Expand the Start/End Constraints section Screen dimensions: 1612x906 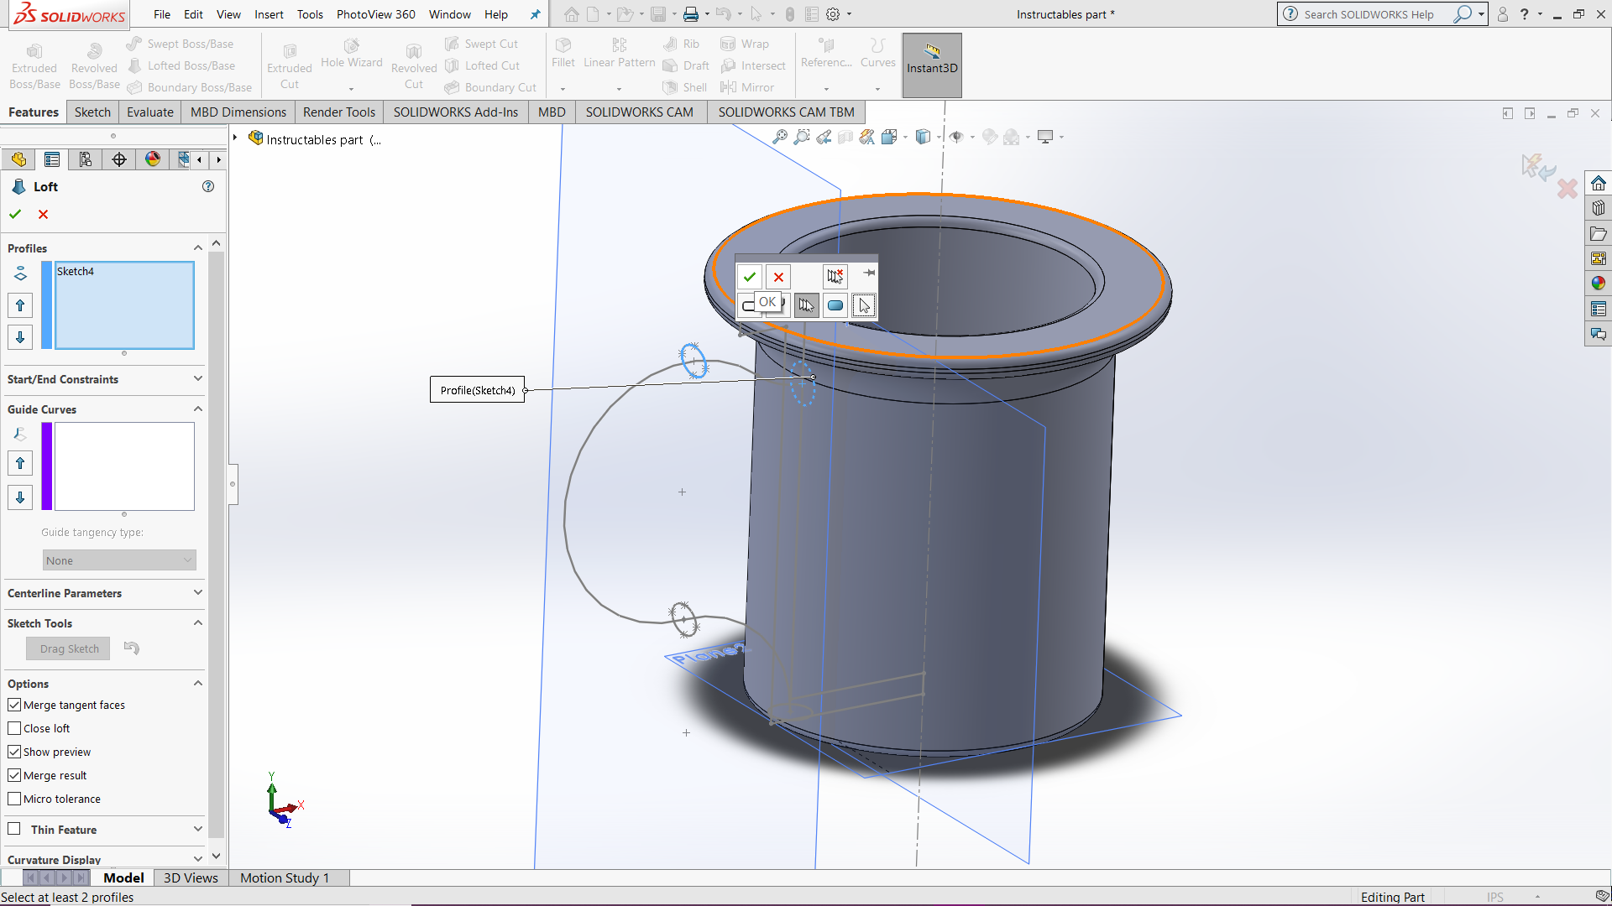coord(198,379)
